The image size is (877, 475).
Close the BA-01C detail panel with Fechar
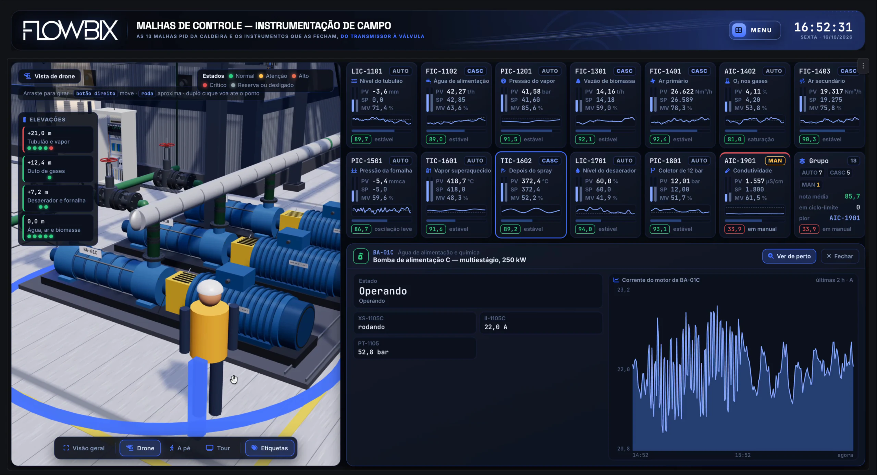pos(840,256)
